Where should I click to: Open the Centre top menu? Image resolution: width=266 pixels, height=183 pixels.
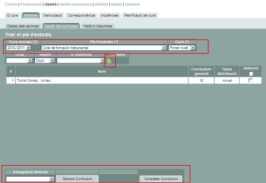(x=11, y=4)
